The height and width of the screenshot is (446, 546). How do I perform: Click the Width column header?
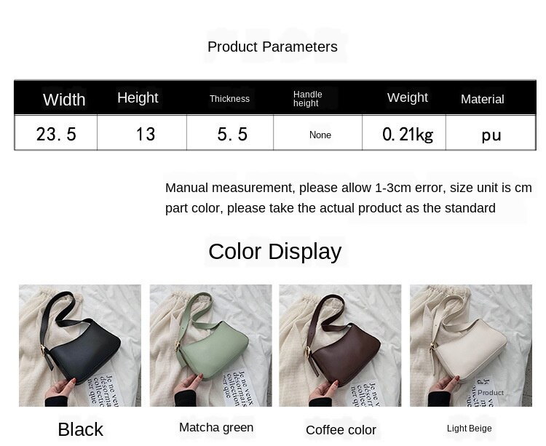[64, 100]
